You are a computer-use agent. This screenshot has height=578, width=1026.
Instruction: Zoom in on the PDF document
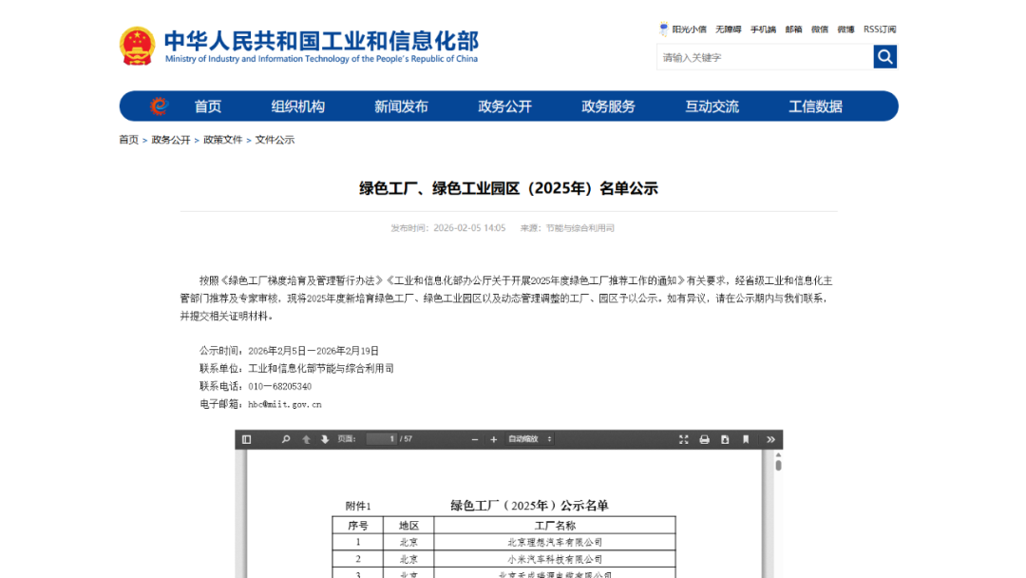pos(494,439)
